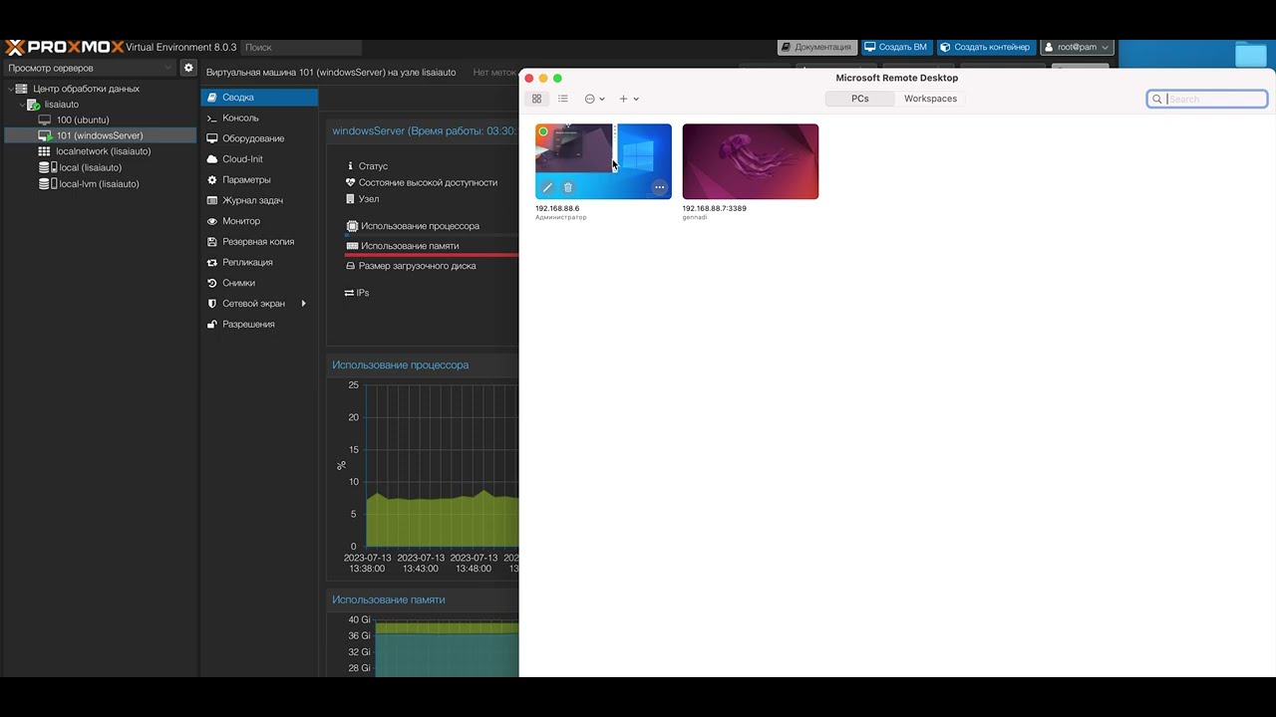Open the Сводка section in Proxmox

coord(259,98)
